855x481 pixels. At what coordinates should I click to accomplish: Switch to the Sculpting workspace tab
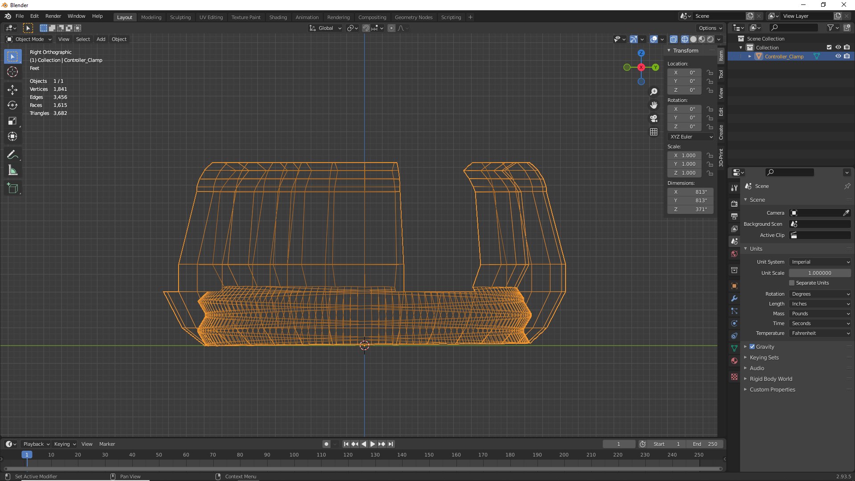[x=180, y=17]
